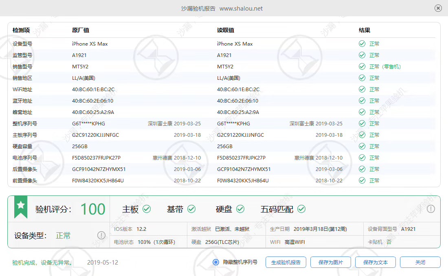
Task: Select the 正常（零售机） result text
Action: (x=385, y=67)
